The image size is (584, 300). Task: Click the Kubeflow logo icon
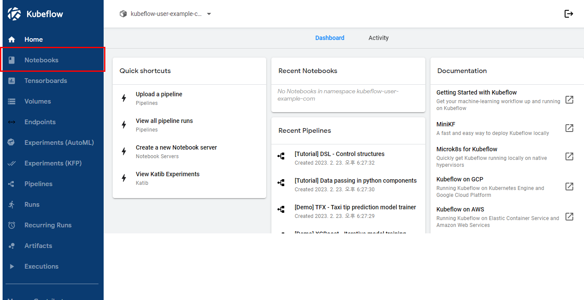14,14
